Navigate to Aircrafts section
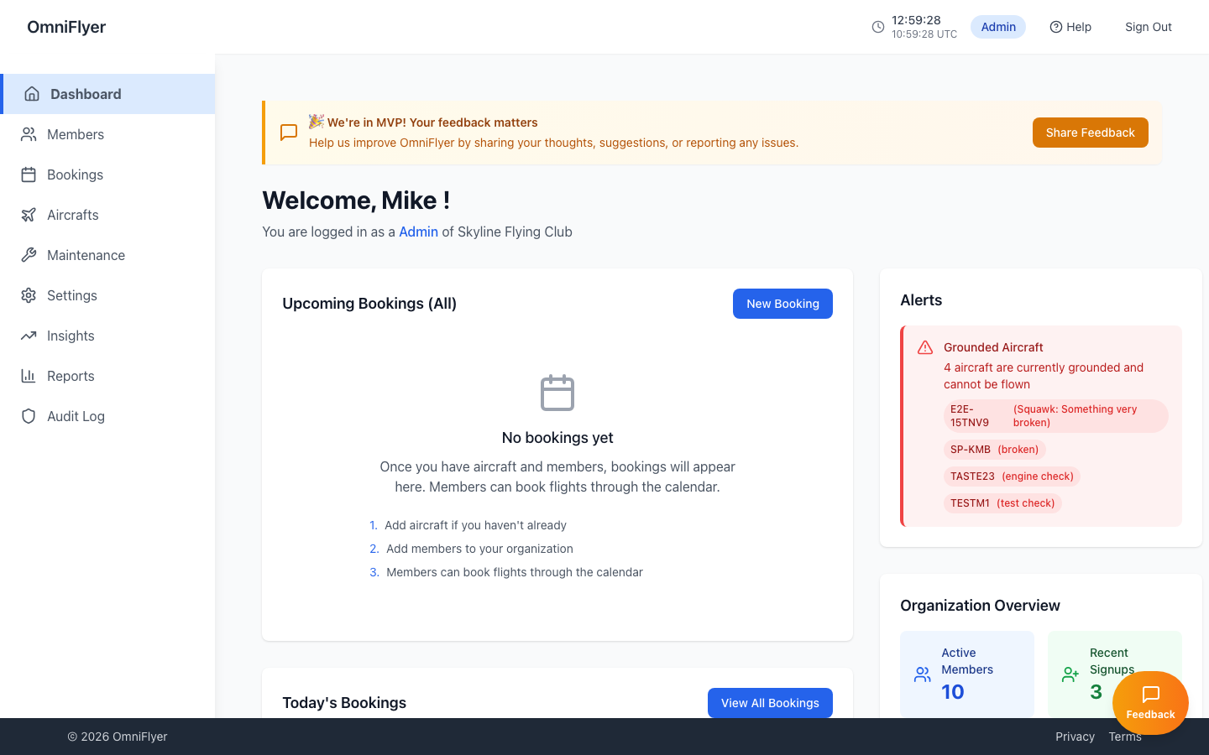 107,215
